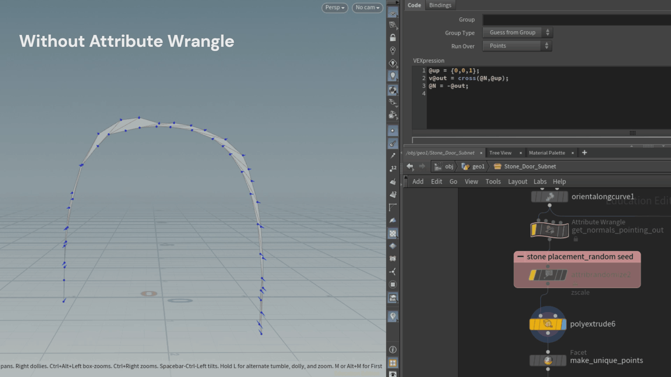The image size is (671, 377).
Task: Open the Persp viewport dropdown
Action: point(334,7)
